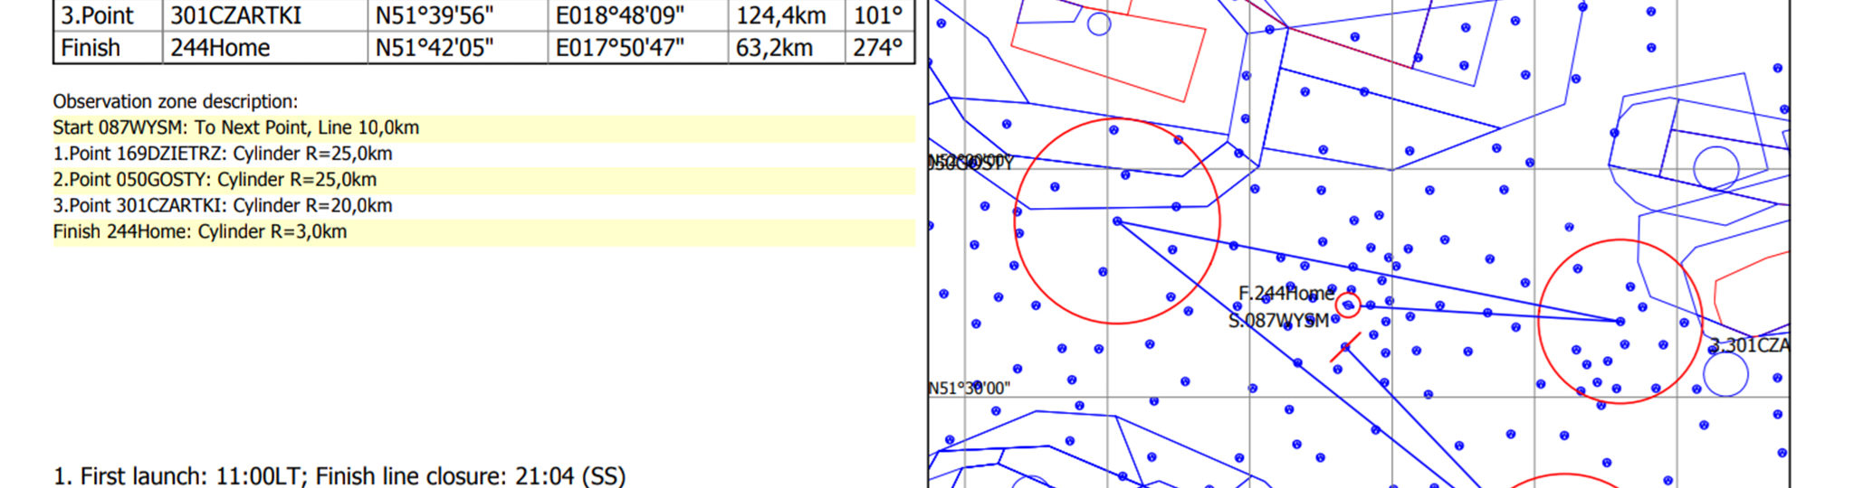Viewport: 1854px width, 488px height.
Task: Click the First launch 11:00LT text line
Action: pos(339,475)
